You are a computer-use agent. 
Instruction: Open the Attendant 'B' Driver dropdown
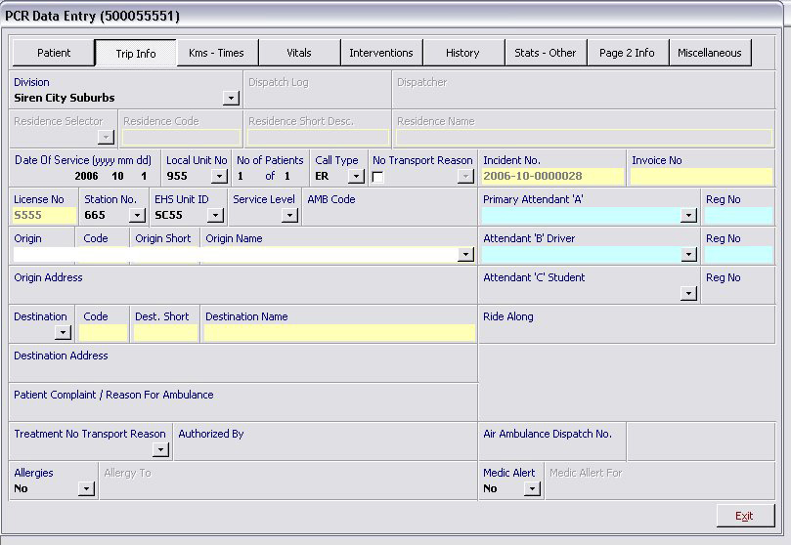click(688, 255)
